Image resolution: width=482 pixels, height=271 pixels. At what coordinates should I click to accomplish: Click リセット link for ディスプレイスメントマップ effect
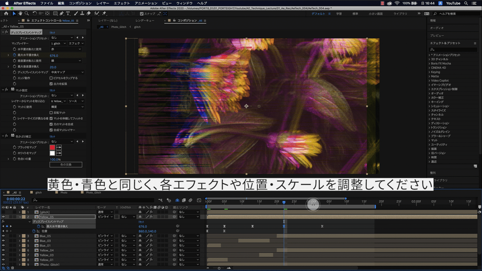coord(52,32)
